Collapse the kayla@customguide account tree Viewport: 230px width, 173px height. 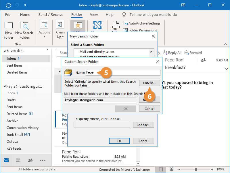5,86
